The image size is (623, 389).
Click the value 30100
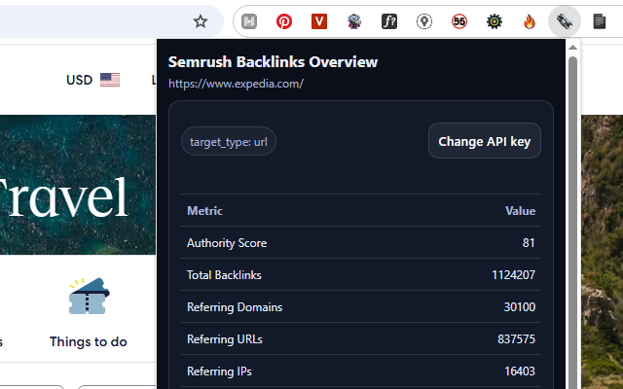tap(519, 307)
